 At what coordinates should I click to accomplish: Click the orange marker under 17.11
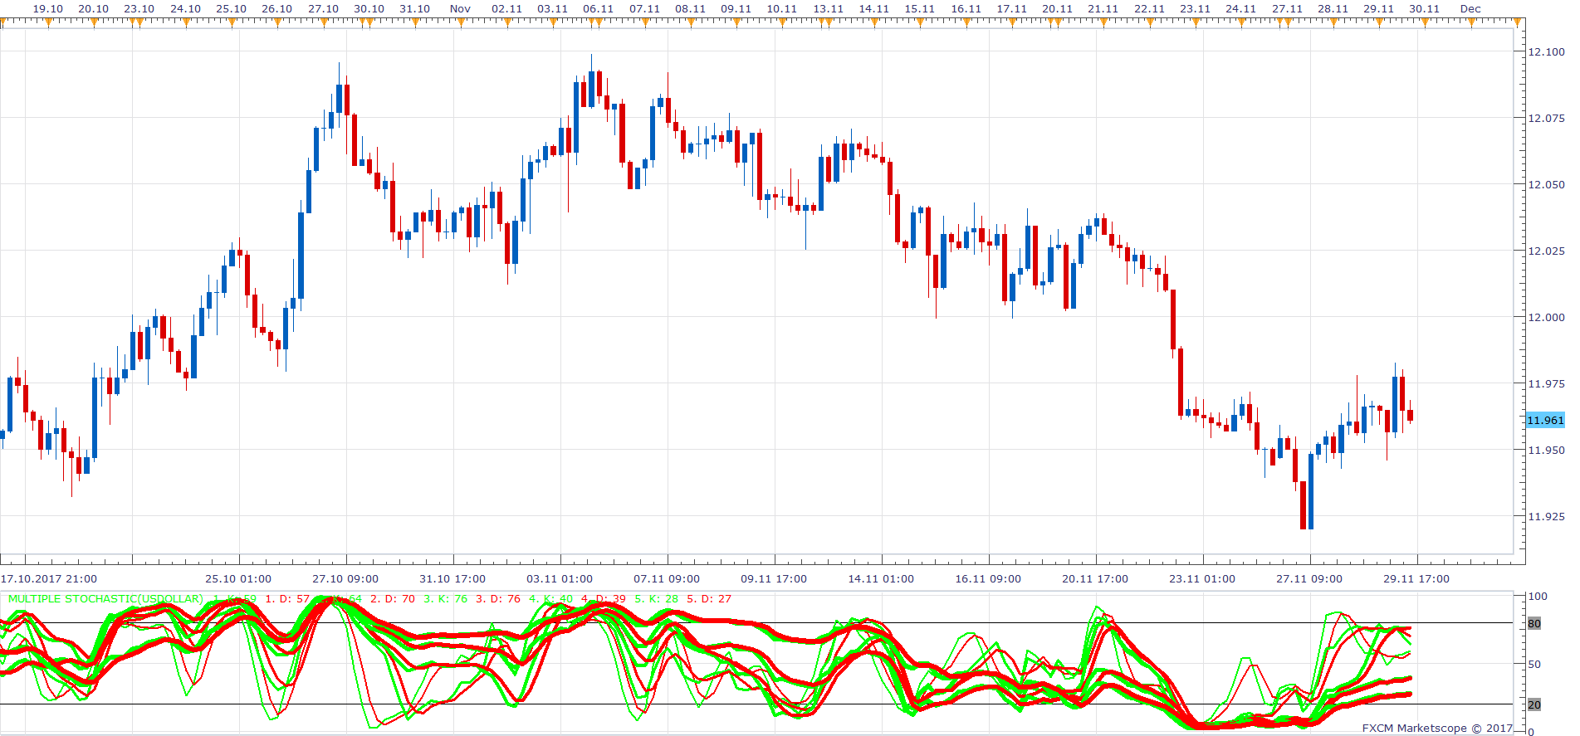tap(1012, 22)
